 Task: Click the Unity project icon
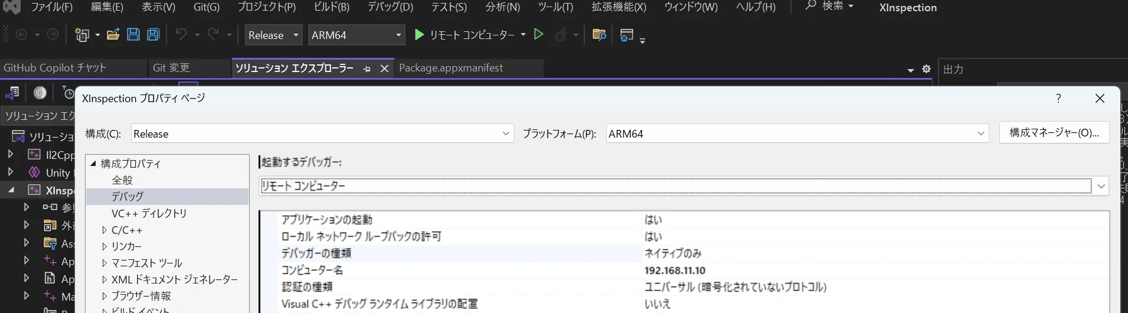[35, 172]
